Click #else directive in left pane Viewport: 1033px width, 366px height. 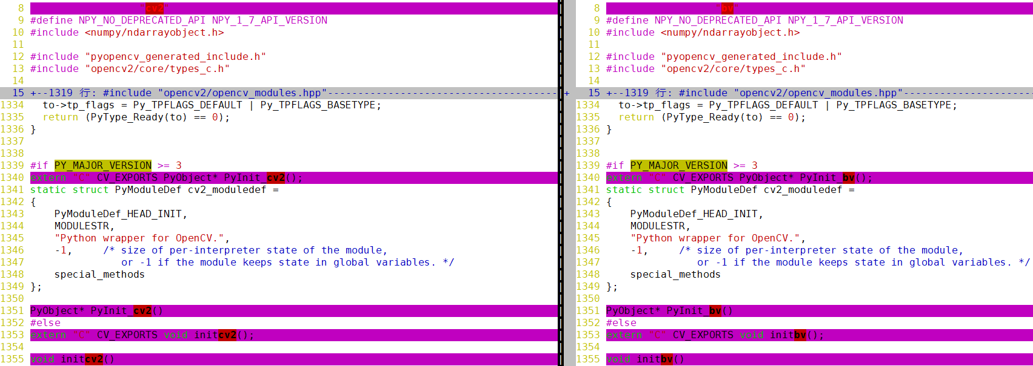tap(45, 323)
